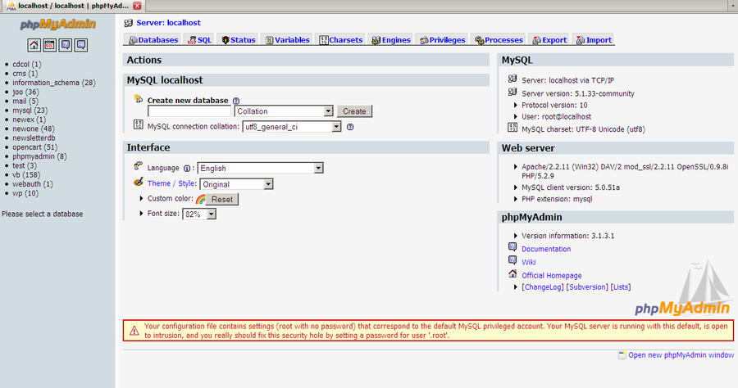Open the Import tab
738x388 pixels.
[x=594, y=40]
